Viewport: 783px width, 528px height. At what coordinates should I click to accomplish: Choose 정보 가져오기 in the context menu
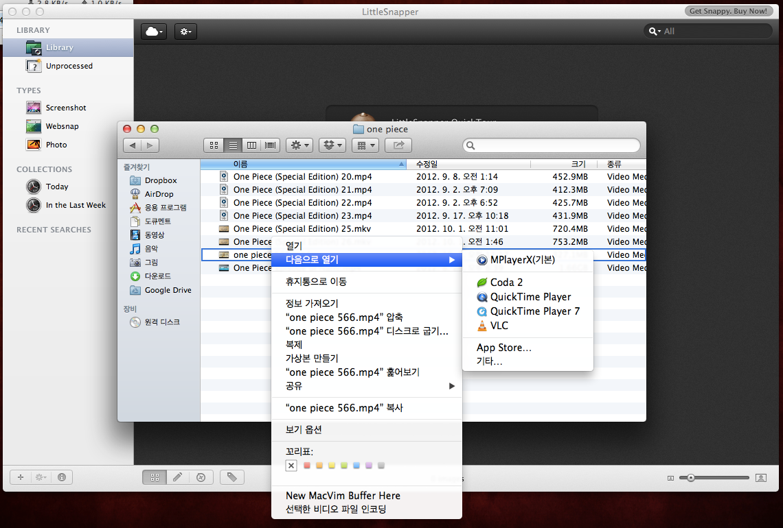(312, 304)
